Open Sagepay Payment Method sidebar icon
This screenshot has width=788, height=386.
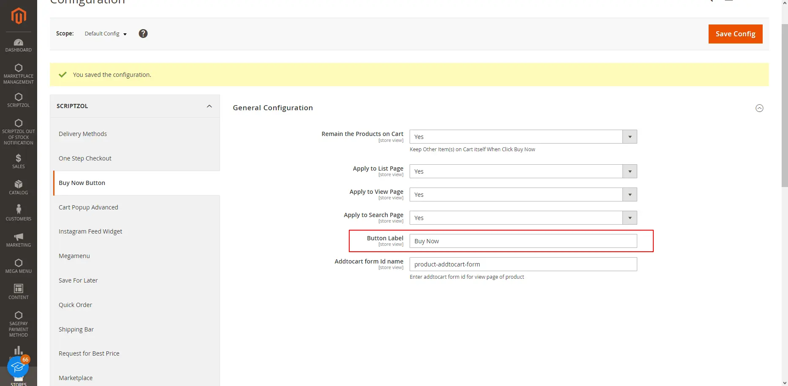[19, 324]
